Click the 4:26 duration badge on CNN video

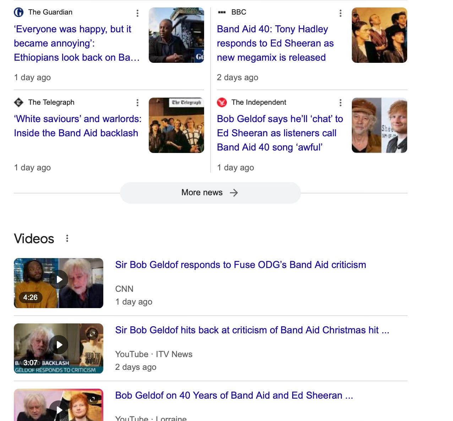point(30,297)
